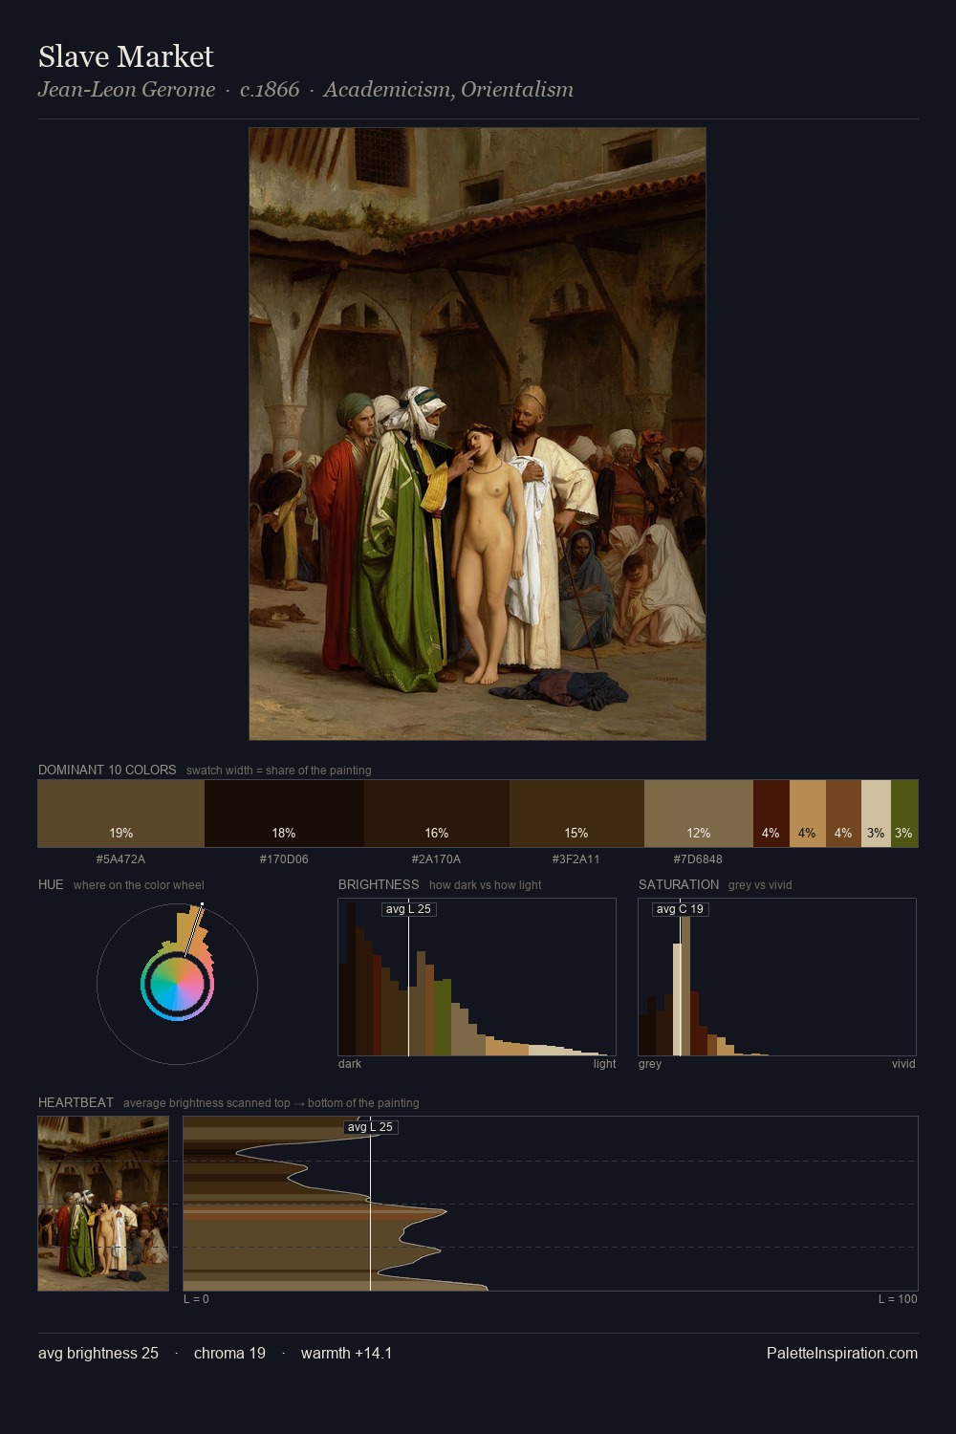
Task: Click the "Slave Market" title
Action: (126, 56)
